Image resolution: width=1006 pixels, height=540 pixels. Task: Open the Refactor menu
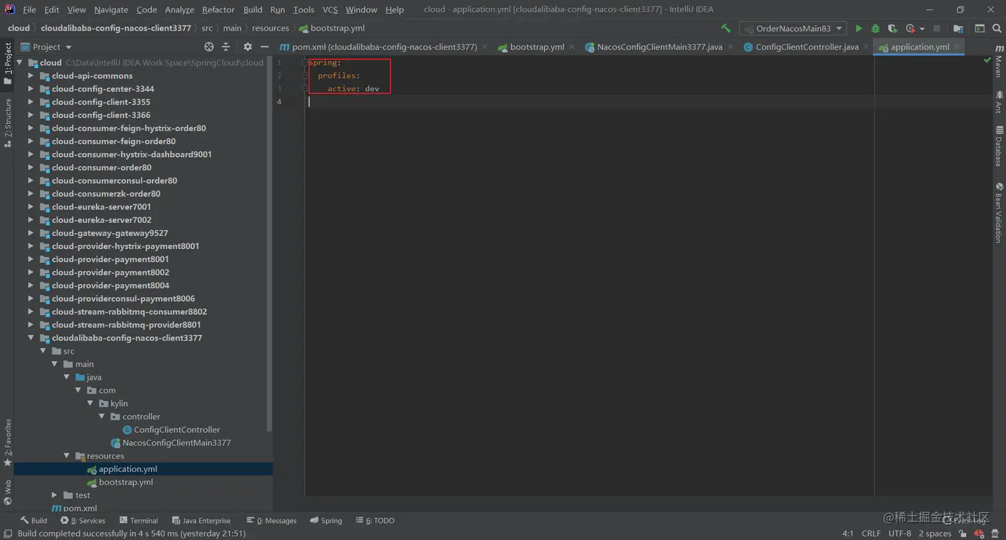(x=218, y=9)
